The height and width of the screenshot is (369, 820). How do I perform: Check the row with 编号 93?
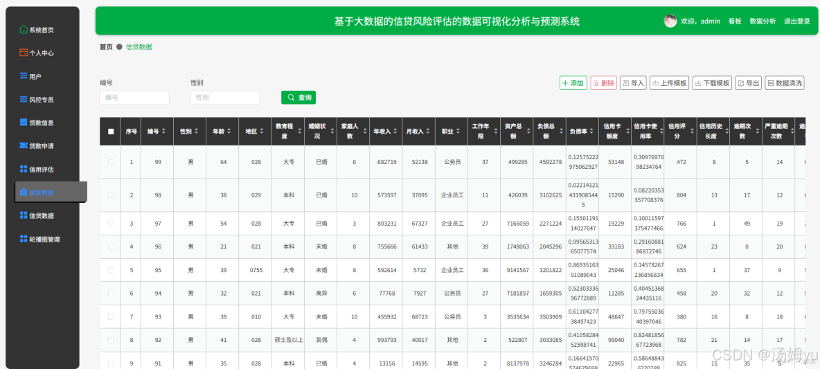tap(111, 317)
